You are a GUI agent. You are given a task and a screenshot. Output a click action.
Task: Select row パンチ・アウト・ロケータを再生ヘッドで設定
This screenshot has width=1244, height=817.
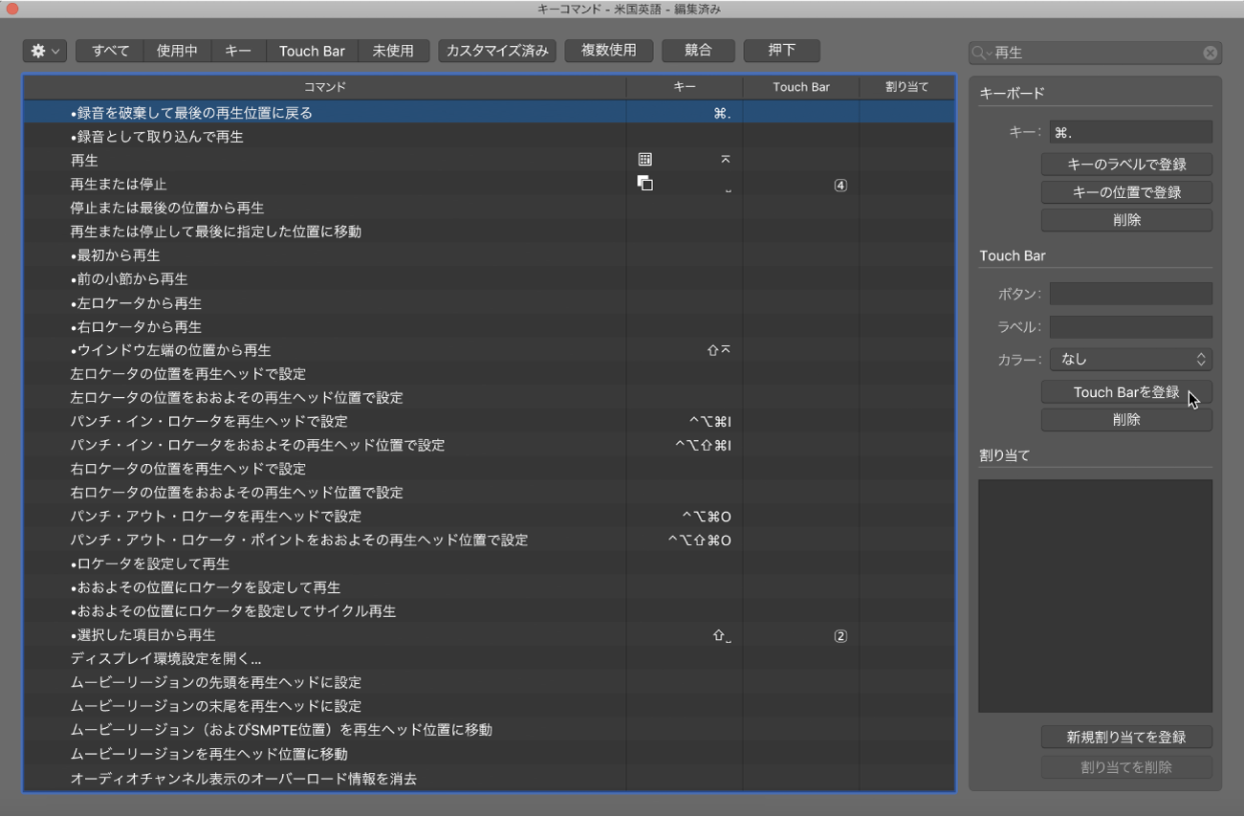(489, 517)
